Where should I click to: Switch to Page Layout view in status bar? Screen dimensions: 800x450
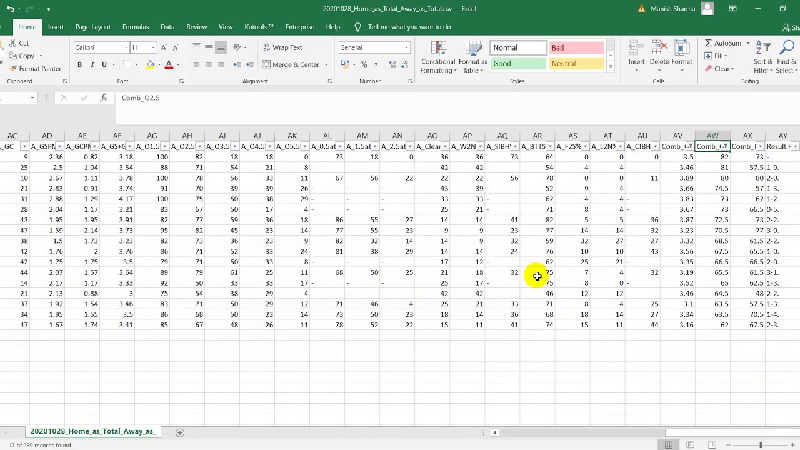690,445
